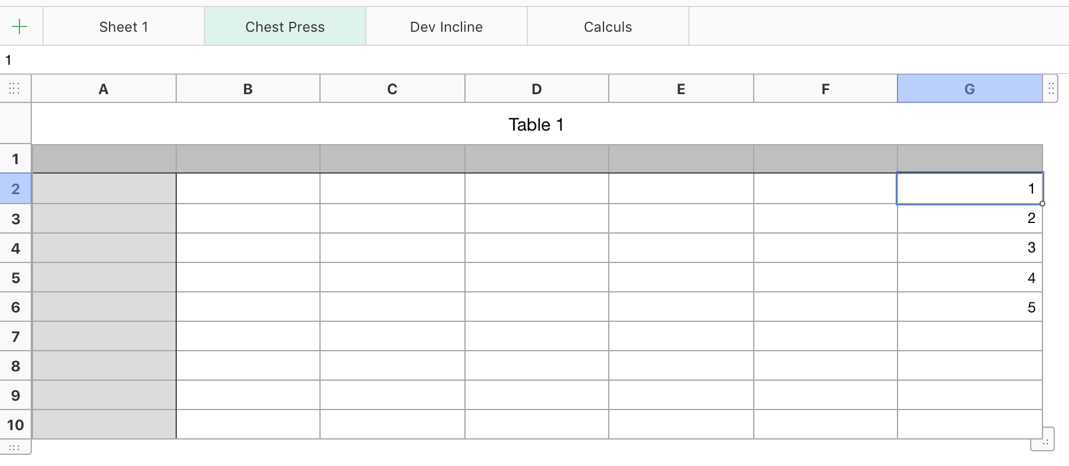The height and width of the screenshot is (466, 1069).
Task: Select row 10 header
Action: [15, 425]
